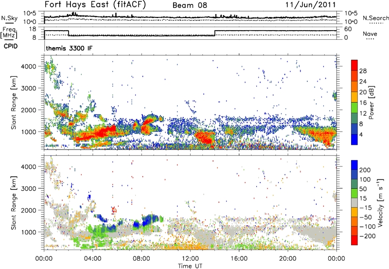Click the "28" label on the Power colorbar
This screenshot has width=389, height=269.
click(363, 71)
